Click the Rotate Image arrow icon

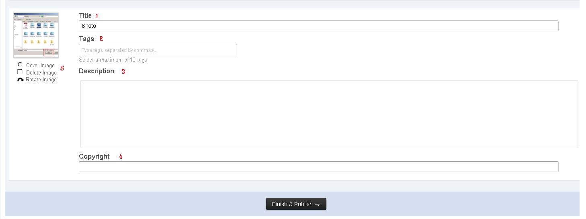(20, 80)
